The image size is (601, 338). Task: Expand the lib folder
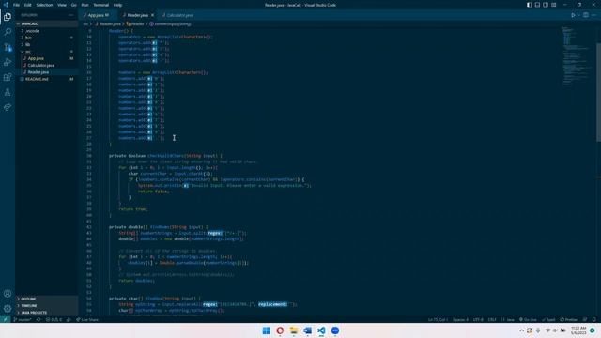point(47,44)
